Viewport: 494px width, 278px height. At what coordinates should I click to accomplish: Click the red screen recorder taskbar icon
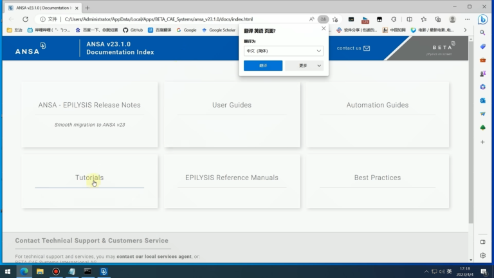(x=56, y=272)
